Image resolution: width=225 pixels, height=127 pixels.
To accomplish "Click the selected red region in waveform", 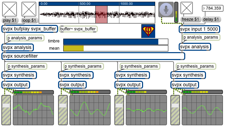I will point(102,14).
